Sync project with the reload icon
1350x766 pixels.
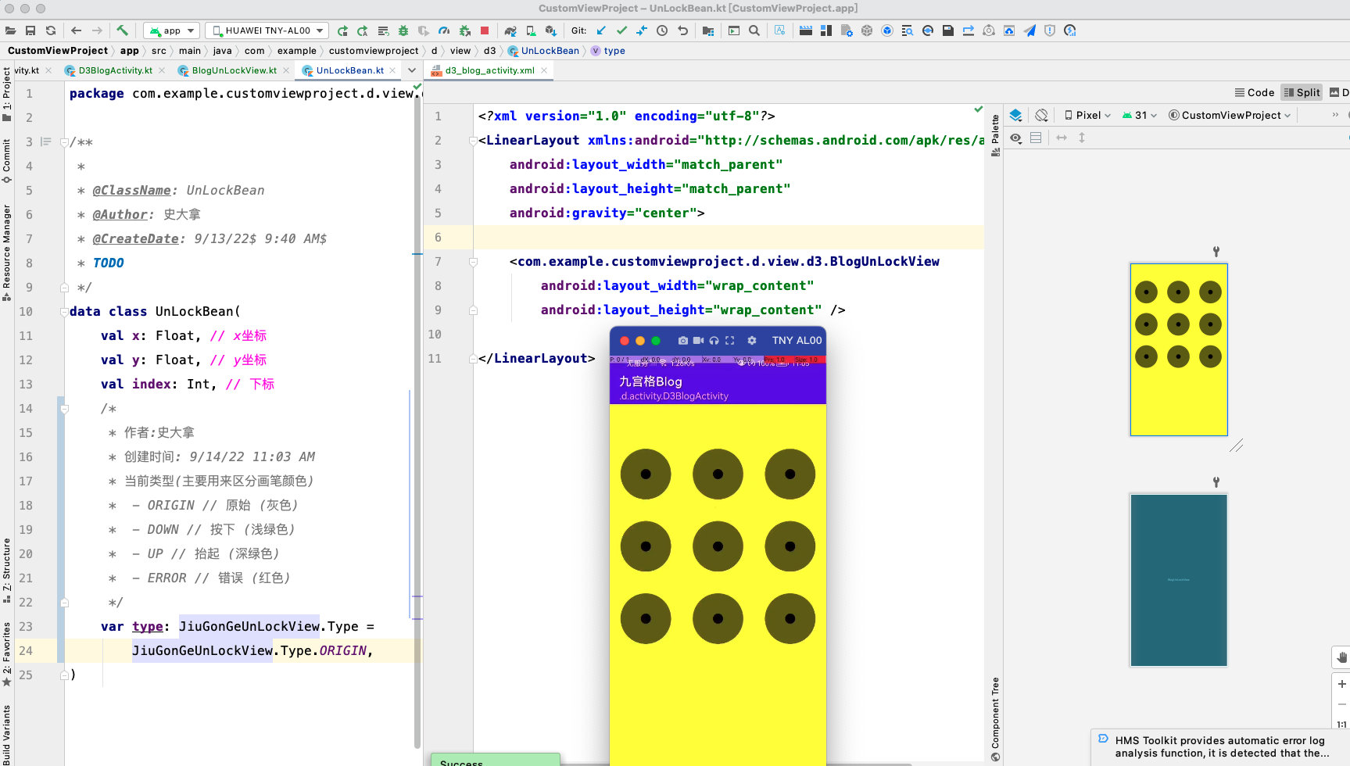click(51, 30)
